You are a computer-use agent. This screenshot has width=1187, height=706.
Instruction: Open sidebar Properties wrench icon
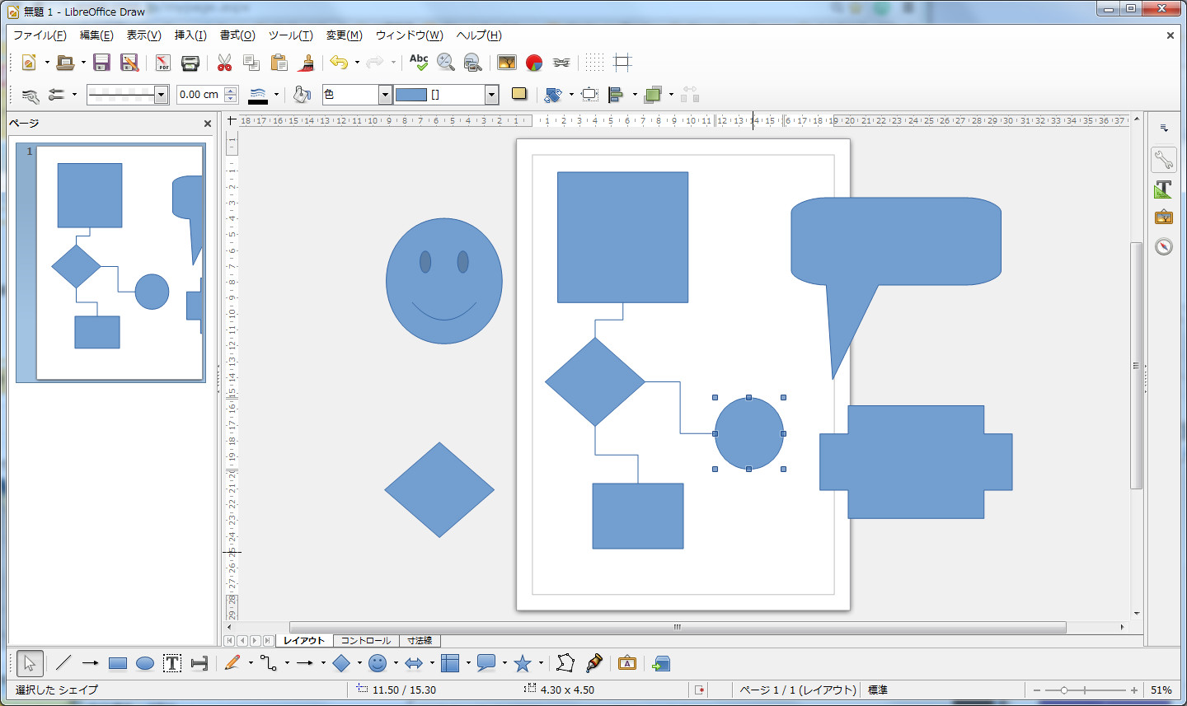(x=1163, y=160)
